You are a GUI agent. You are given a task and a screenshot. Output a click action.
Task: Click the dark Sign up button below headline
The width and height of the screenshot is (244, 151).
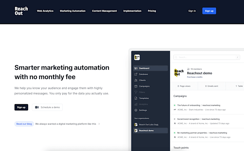[21, 107]
